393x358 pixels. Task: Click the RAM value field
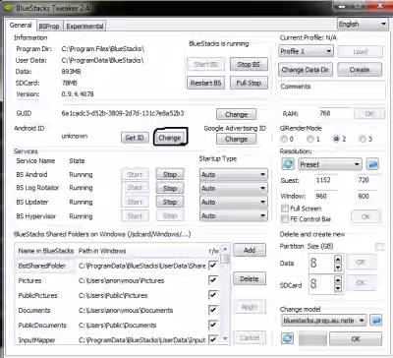335,113
